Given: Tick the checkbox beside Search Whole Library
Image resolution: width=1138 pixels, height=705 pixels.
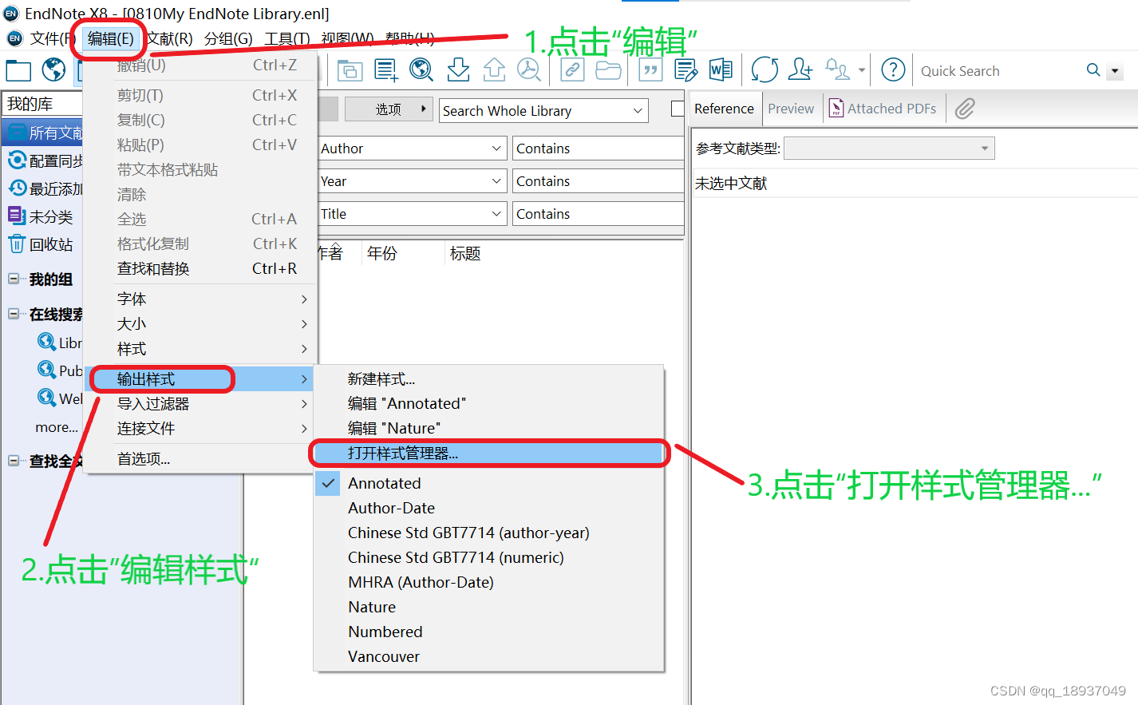Looking at the screenshot, I should tap(678, 109).
